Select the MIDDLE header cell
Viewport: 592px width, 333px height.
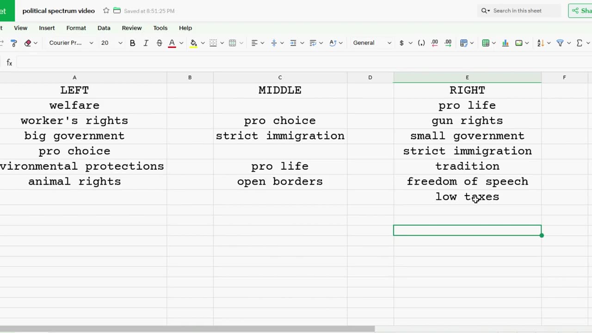click(280, 90)
